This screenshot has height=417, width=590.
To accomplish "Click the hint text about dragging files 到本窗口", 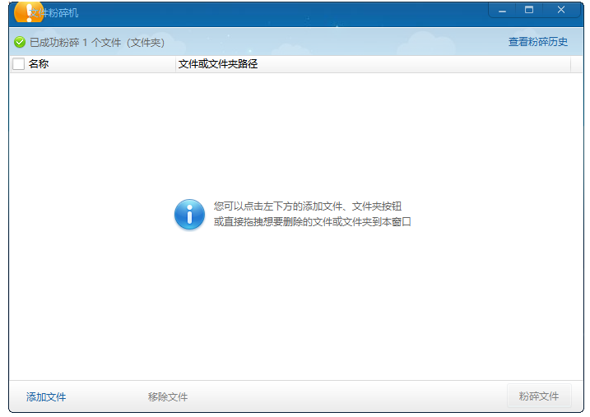I will pos(312,222).
